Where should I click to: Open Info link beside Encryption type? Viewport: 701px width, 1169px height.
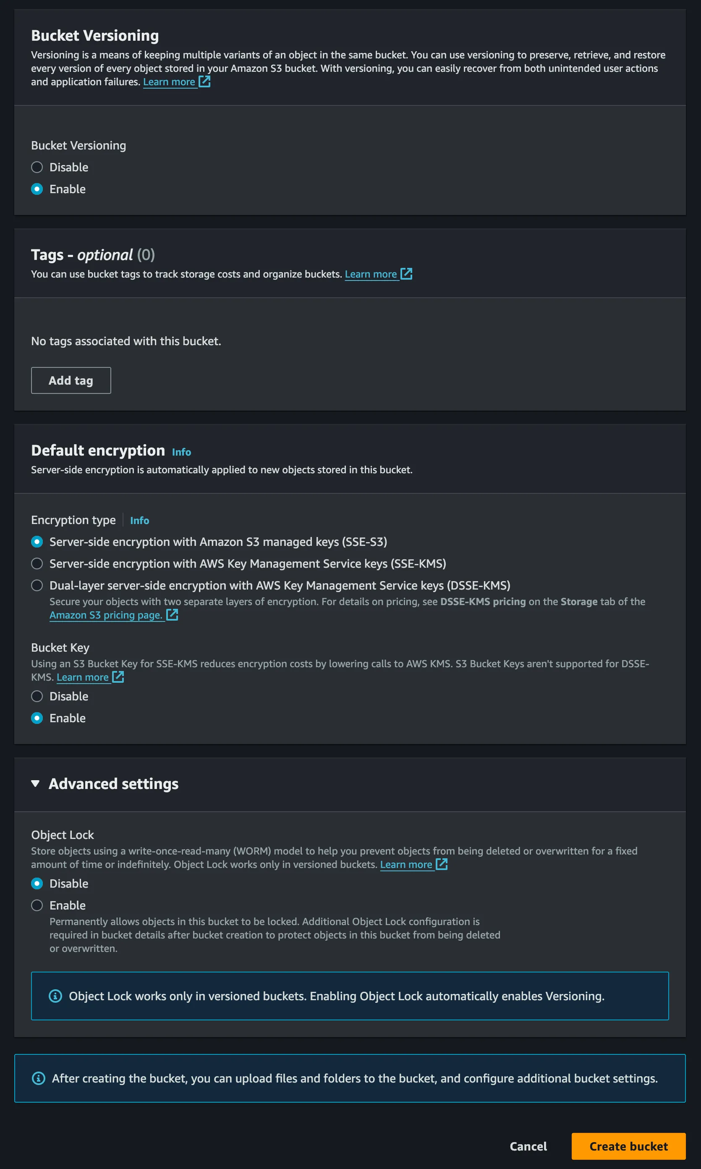coord(139,520)
